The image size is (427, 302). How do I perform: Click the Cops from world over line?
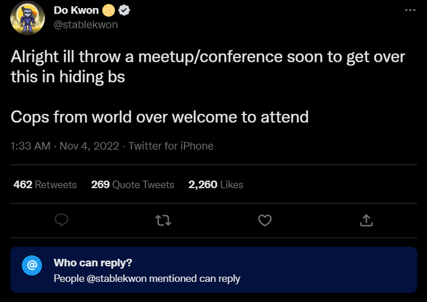(160, 118)
